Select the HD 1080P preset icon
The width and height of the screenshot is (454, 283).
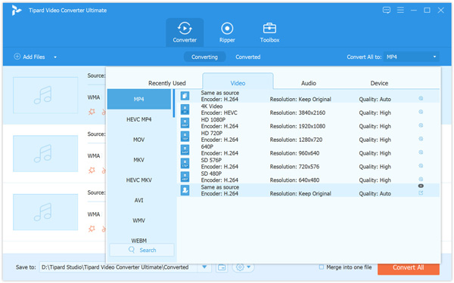[x=185, y=123]
